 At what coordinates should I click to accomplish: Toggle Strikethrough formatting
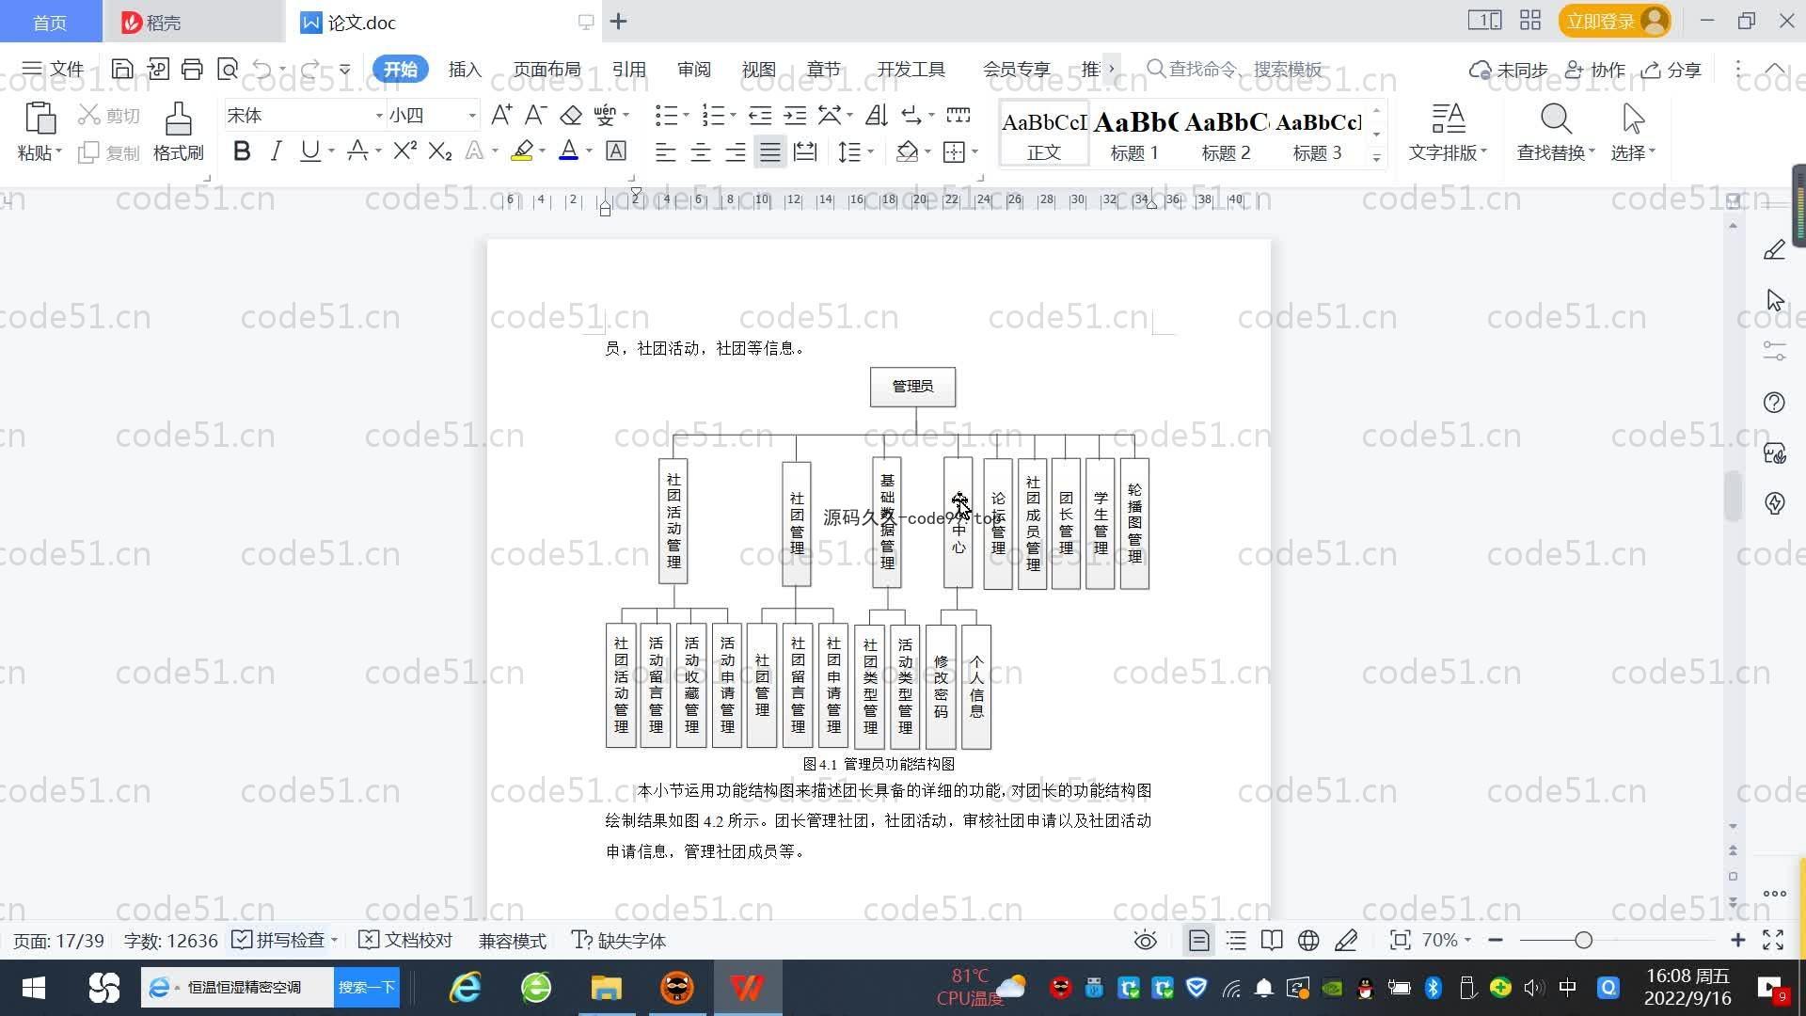point(357,151)
